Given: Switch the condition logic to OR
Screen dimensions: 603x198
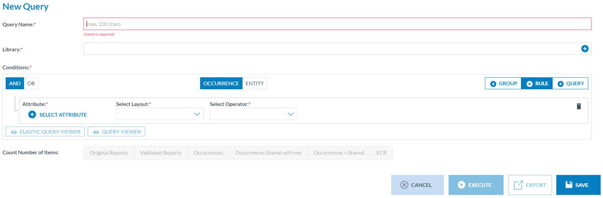Looking at the screenshot, I should [x=31, y=83].
